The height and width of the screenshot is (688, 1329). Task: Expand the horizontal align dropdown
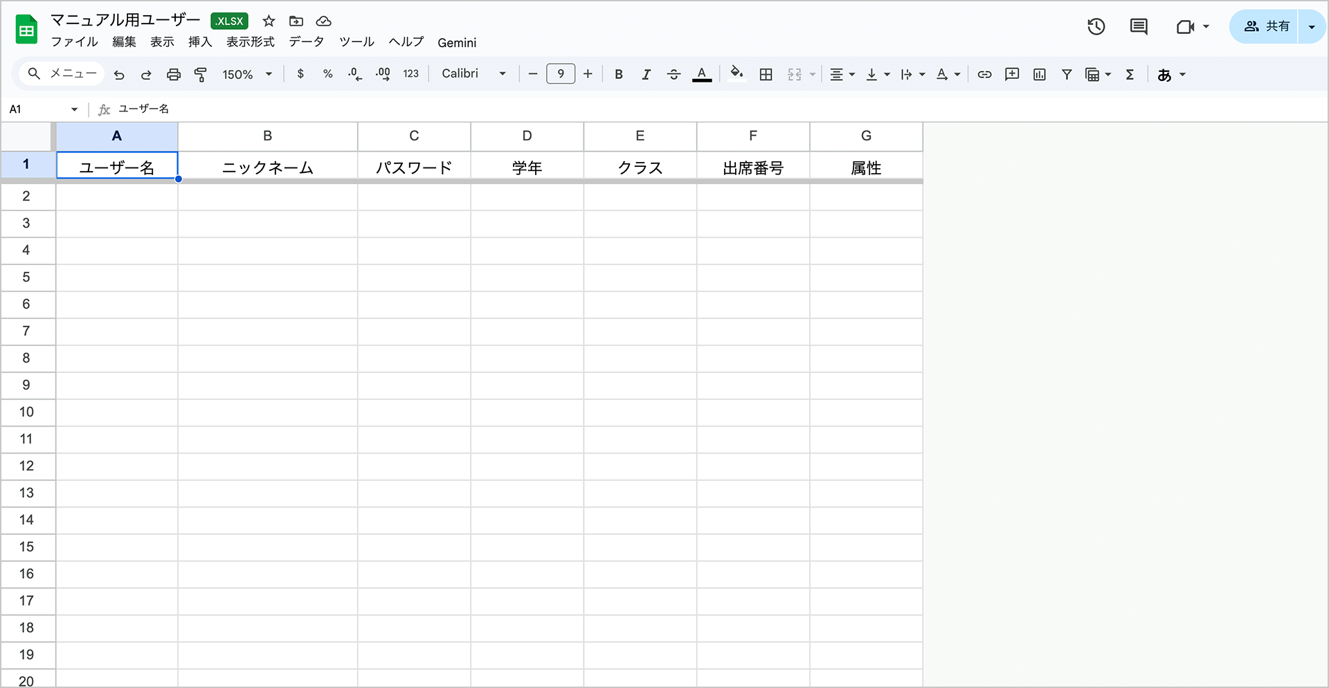pos(842,75)
